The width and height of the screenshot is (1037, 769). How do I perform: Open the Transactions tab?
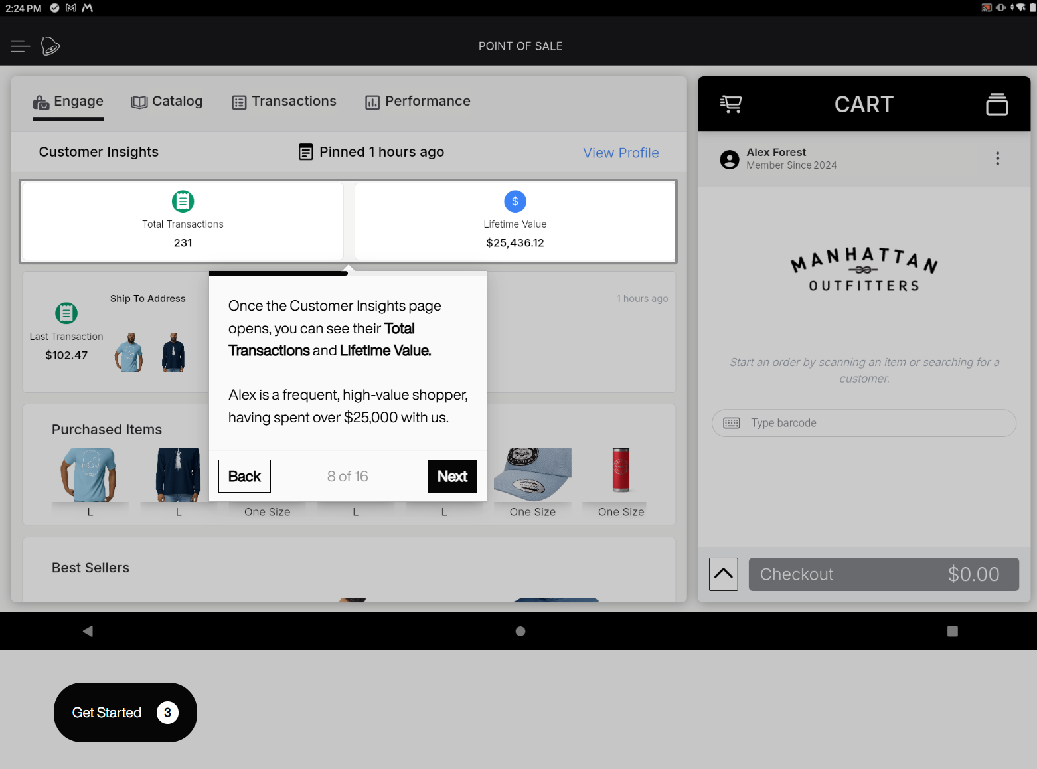(284, 102)
